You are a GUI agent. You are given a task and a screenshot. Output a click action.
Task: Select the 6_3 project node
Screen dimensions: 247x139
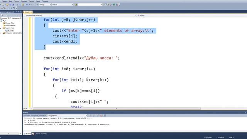tap(3, 20)
